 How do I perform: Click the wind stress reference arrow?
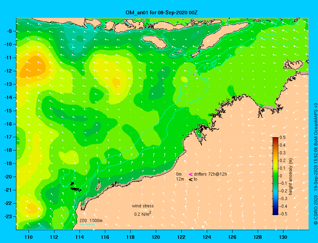[x=143, y=210]
